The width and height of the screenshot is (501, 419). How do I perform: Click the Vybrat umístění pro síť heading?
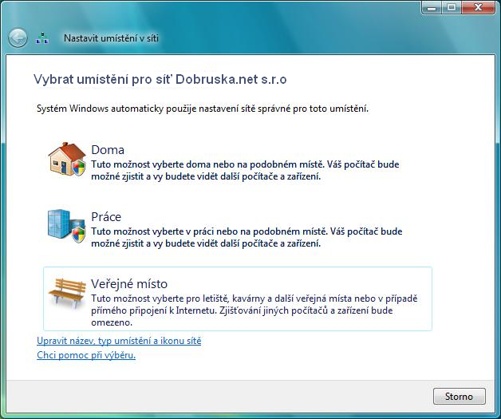click(x=160, y=80)
